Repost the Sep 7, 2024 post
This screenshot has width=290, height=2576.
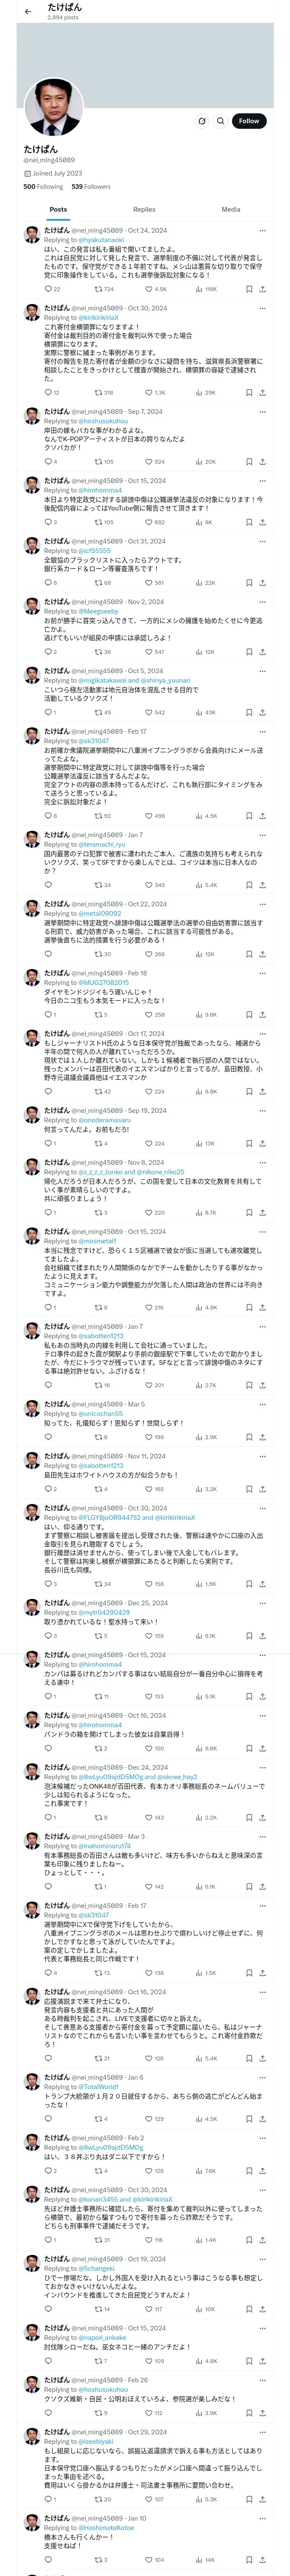[98, 462]
